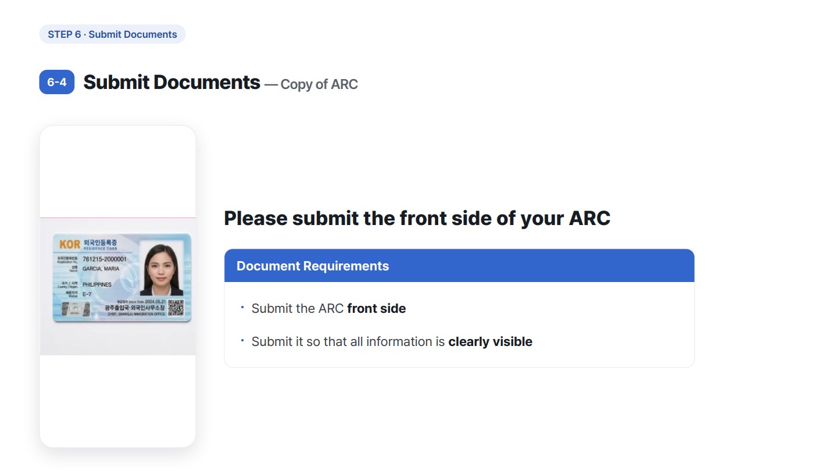837x471 pixels.
Task: Click 'Please submit the front side' heading
Action: point(417,218)
